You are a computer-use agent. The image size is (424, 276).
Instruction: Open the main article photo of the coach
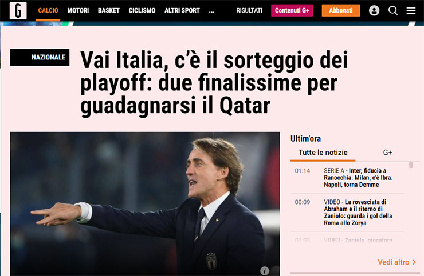click(145, 204)
